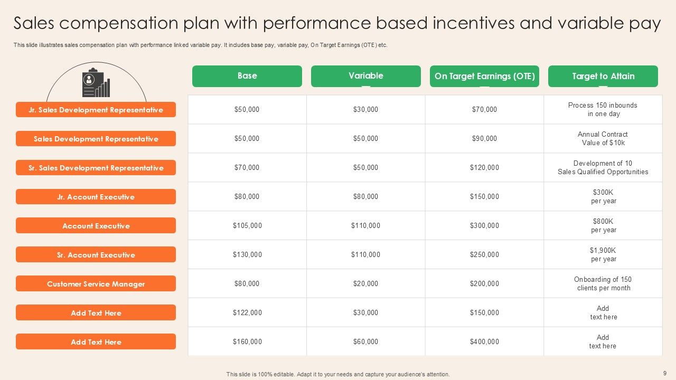Click the Process 150 inbounds target cell
676x380 pixels.
[x=603, y=109]
